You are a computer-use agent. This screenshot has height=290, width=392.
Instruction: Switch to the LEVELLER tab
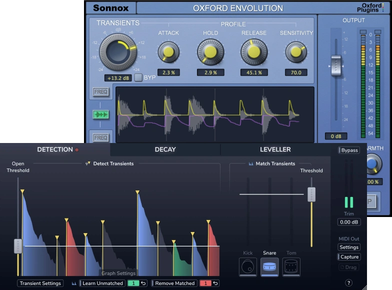click(275, 149)
